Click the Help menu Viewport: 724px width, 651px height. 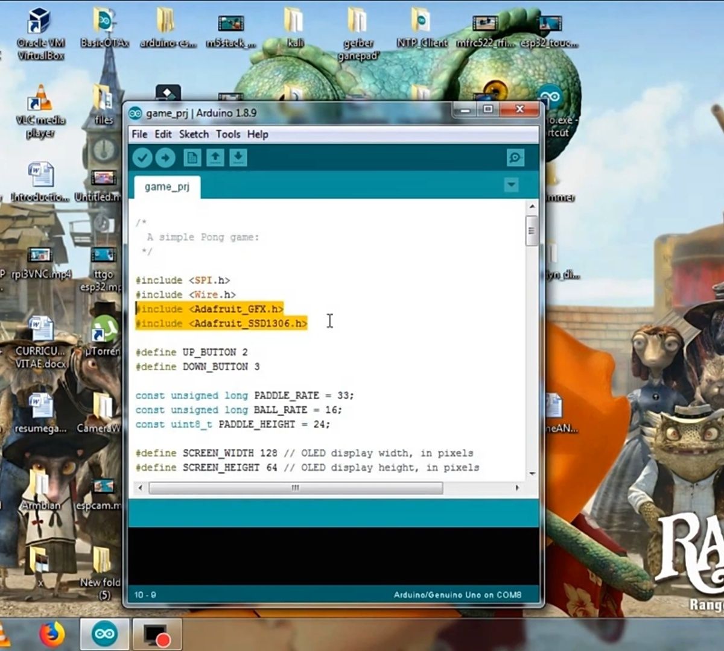[x=258, y=134]
